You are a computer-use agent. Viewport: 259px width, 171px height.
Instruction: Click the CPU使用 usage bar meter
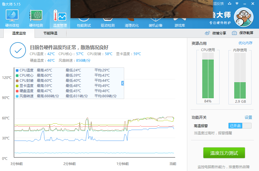(208, 76)
